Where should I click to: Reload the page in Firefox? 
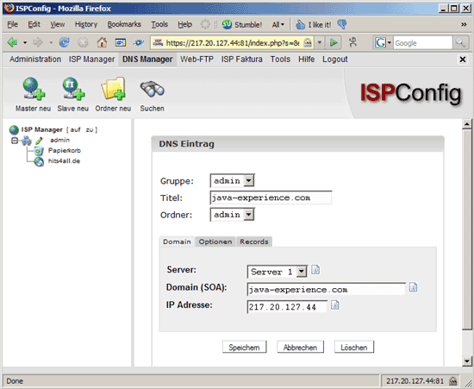pos(64,42)
